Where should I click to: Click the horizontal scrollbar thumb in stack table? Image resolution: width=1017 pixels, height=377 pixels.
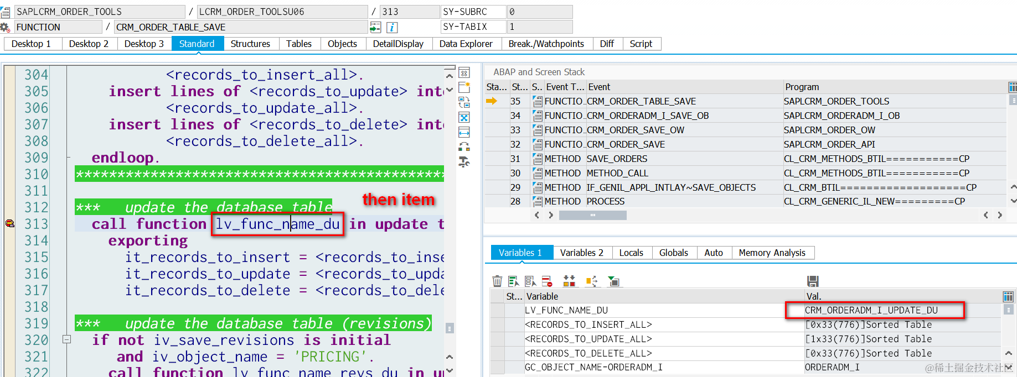click(x=592, y=215)
